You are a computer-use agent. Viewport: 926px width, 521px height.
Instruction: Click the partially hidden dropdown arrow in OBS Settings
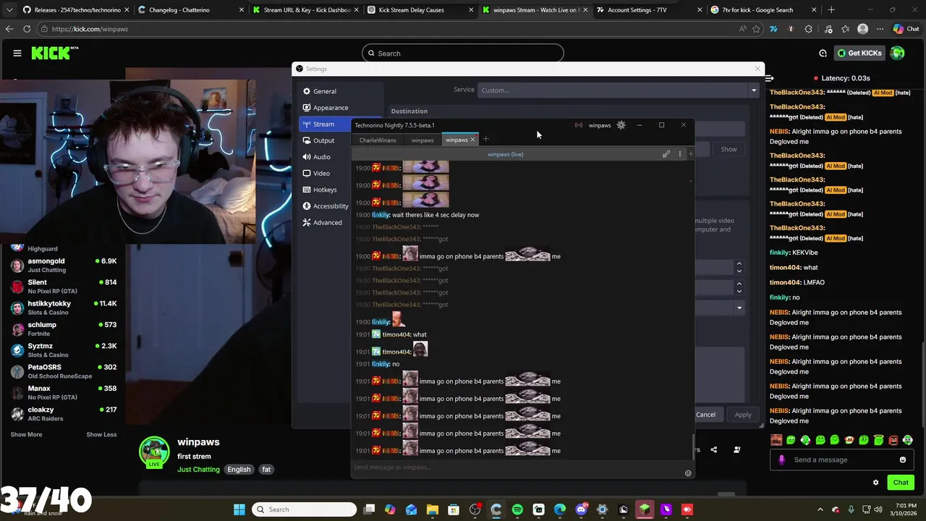739,308
